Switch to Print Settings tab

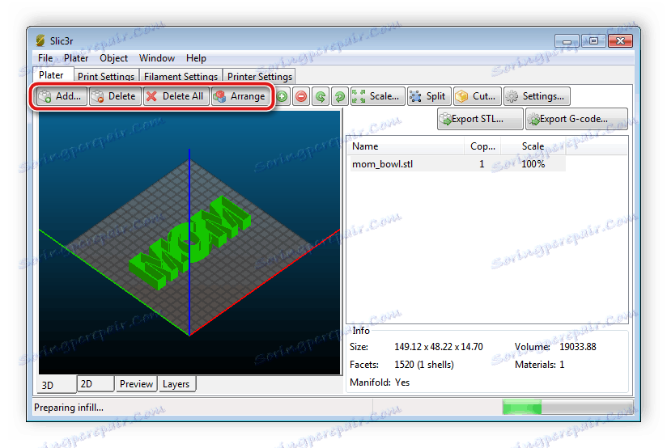(106, 77)
